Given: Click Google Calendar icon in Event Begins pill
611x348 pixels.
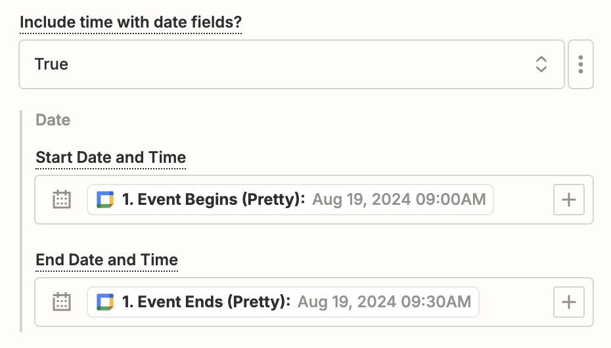Looking at the screenshot, I should [x=105, y=200].
